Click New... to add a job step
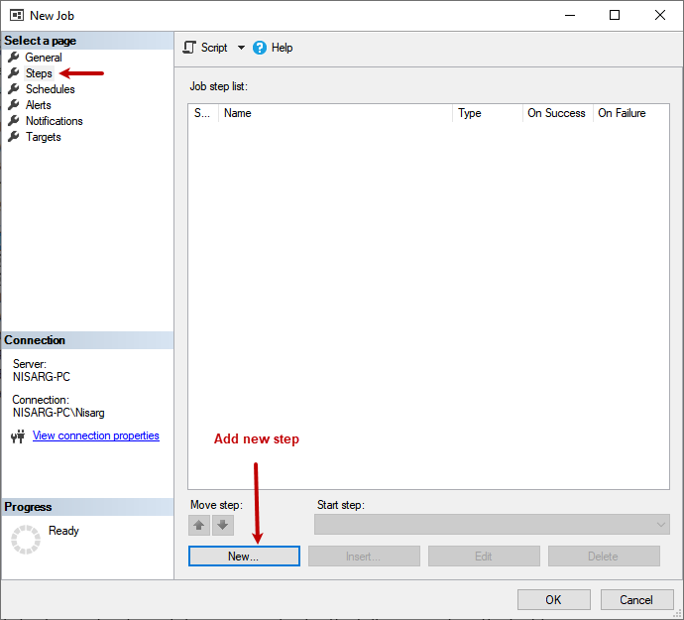This screenshot has width=684, height=620. (244, 557)
